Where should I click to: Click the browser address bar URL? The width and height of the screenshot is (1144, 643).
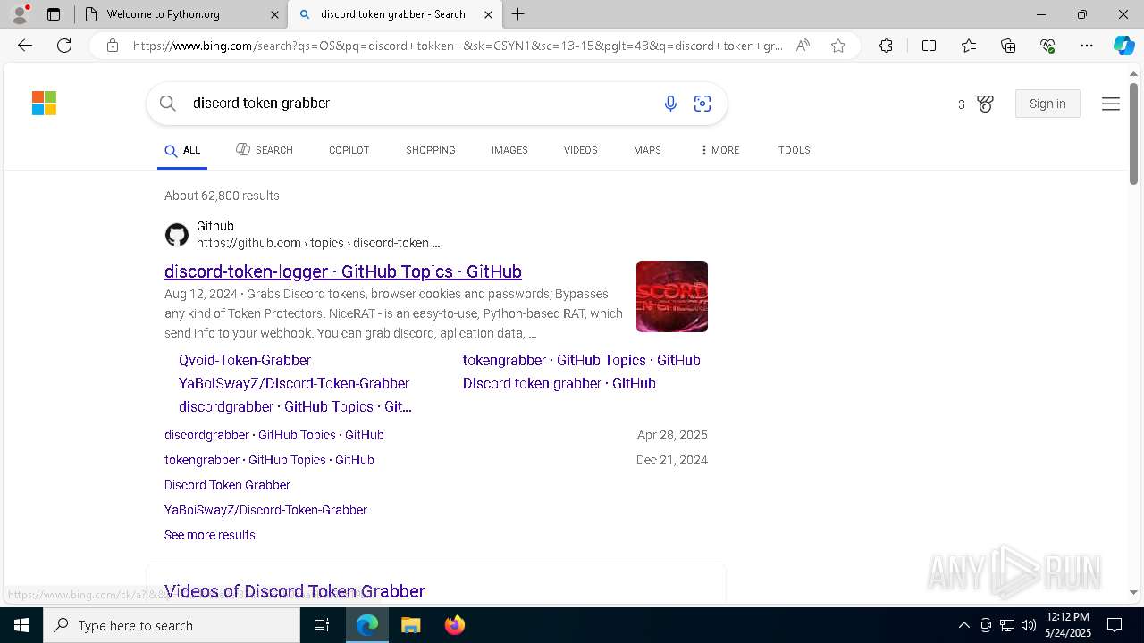click(458, 46)
